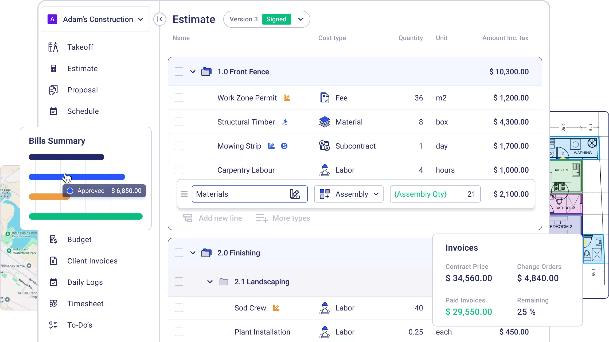Click the Paid Invoices amount $ 29,550.00
This screenshot has width=609, height=342.
pyautogui.click(x=469, y=312)
